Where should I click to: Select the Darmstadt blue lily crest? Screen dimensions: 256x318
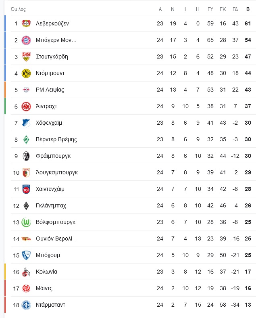pyautogui.click(x=26, y=305)
